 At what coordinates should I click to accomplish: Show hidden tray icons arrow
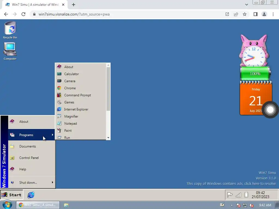[232, 205]
